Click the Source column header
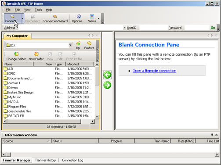This screenshot has height=165, width=221. [x=26, y=141]
